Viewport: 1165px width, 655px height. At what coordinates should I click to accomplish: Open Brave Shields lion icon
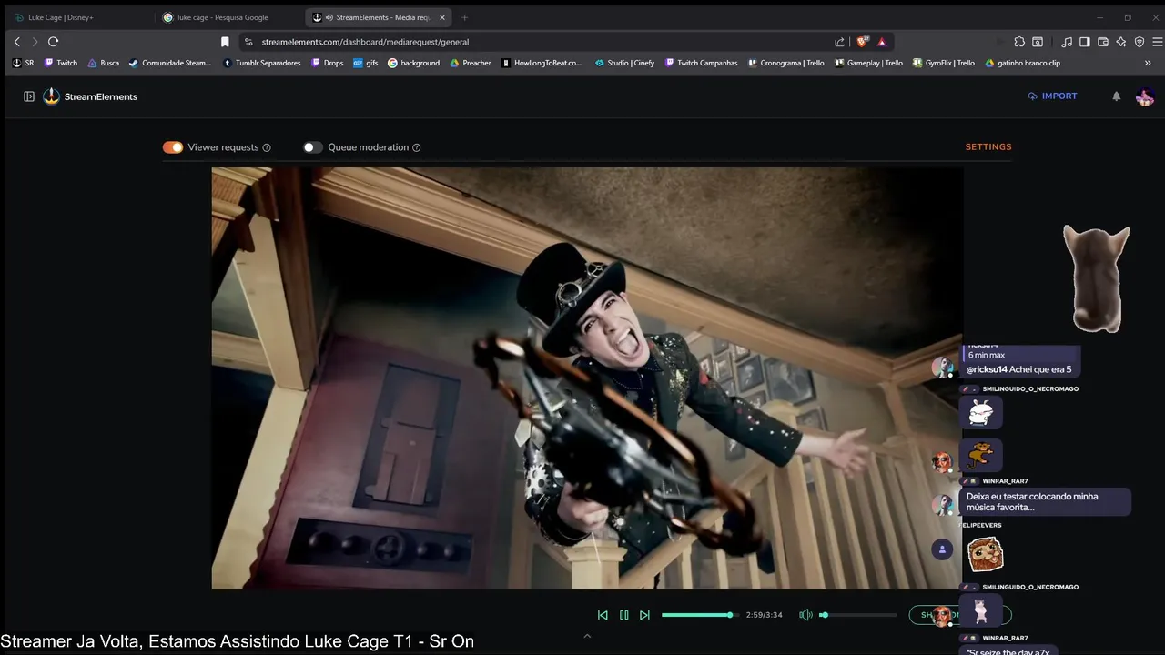[x=862, y=42]
